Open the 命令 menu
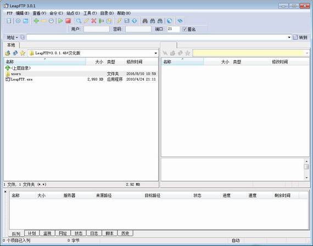 (57, 13)
